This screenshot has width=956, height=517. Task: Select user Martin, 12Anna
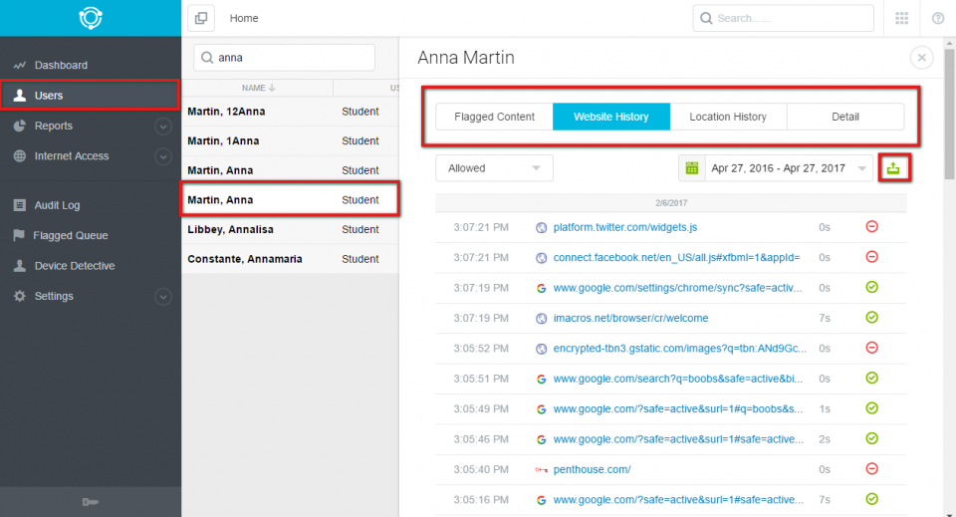pos(290,112)
